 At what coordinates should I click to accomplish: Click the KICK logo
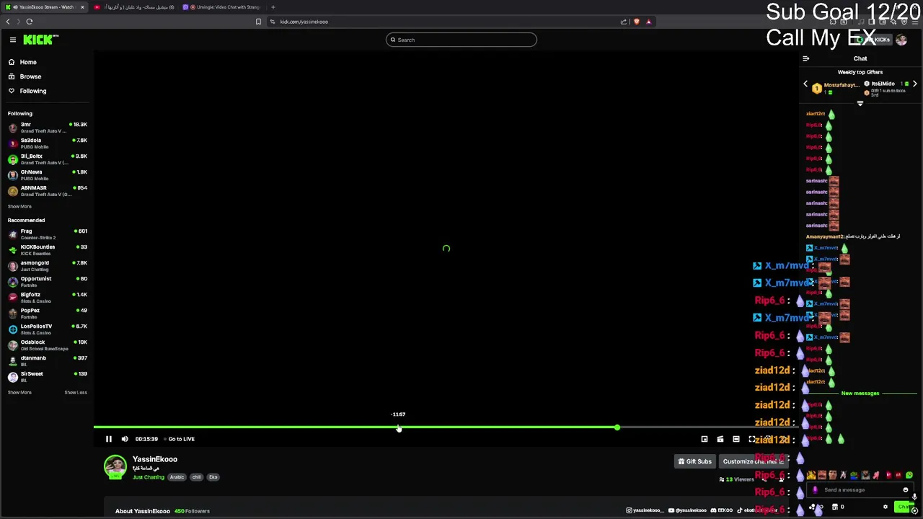coord(40,40)
